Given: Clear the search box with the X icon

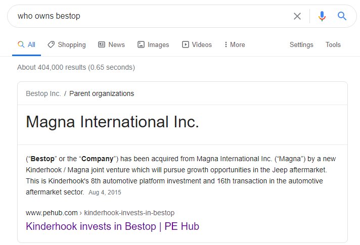Looking at the screenshot, I should pos(297,16).
